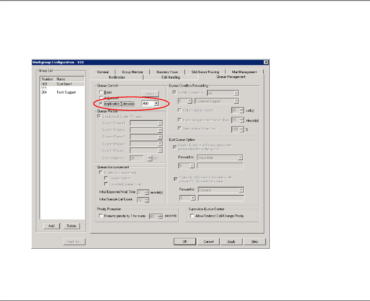Click the Help button

pos(255,241)
